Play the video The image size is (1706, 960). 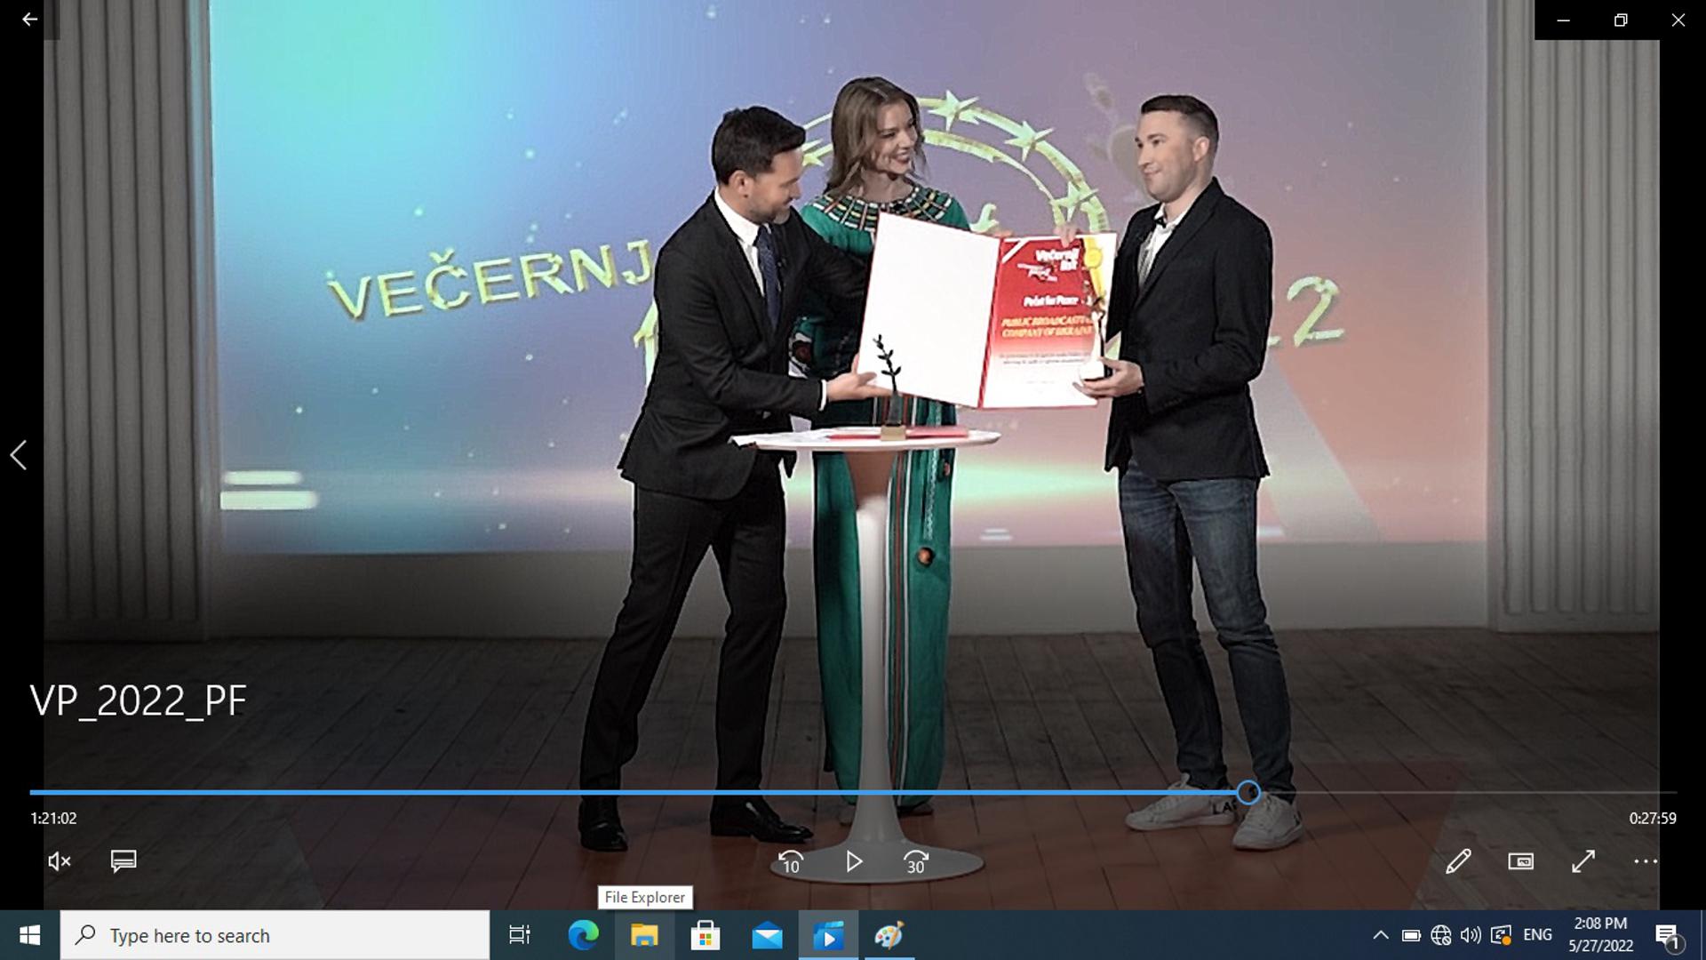pos(853,861)
